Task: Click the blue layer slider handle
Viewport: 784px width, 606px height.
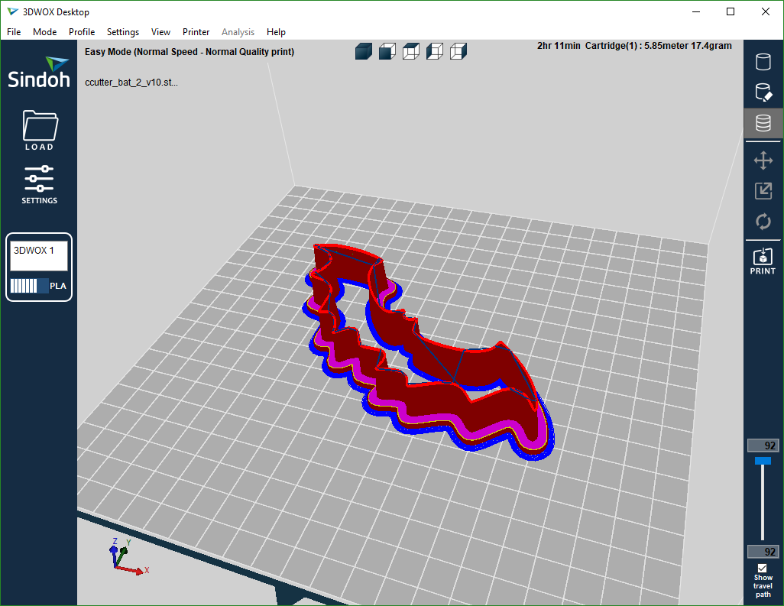Action: click(763, 461)
